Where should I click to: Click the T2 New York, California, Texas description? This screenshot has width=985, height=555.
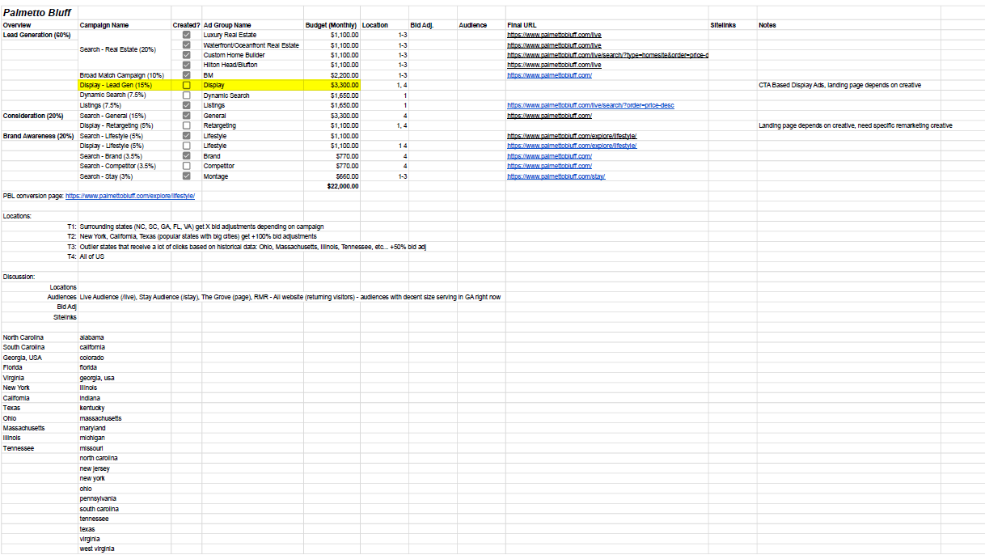[x=198, y=236]
